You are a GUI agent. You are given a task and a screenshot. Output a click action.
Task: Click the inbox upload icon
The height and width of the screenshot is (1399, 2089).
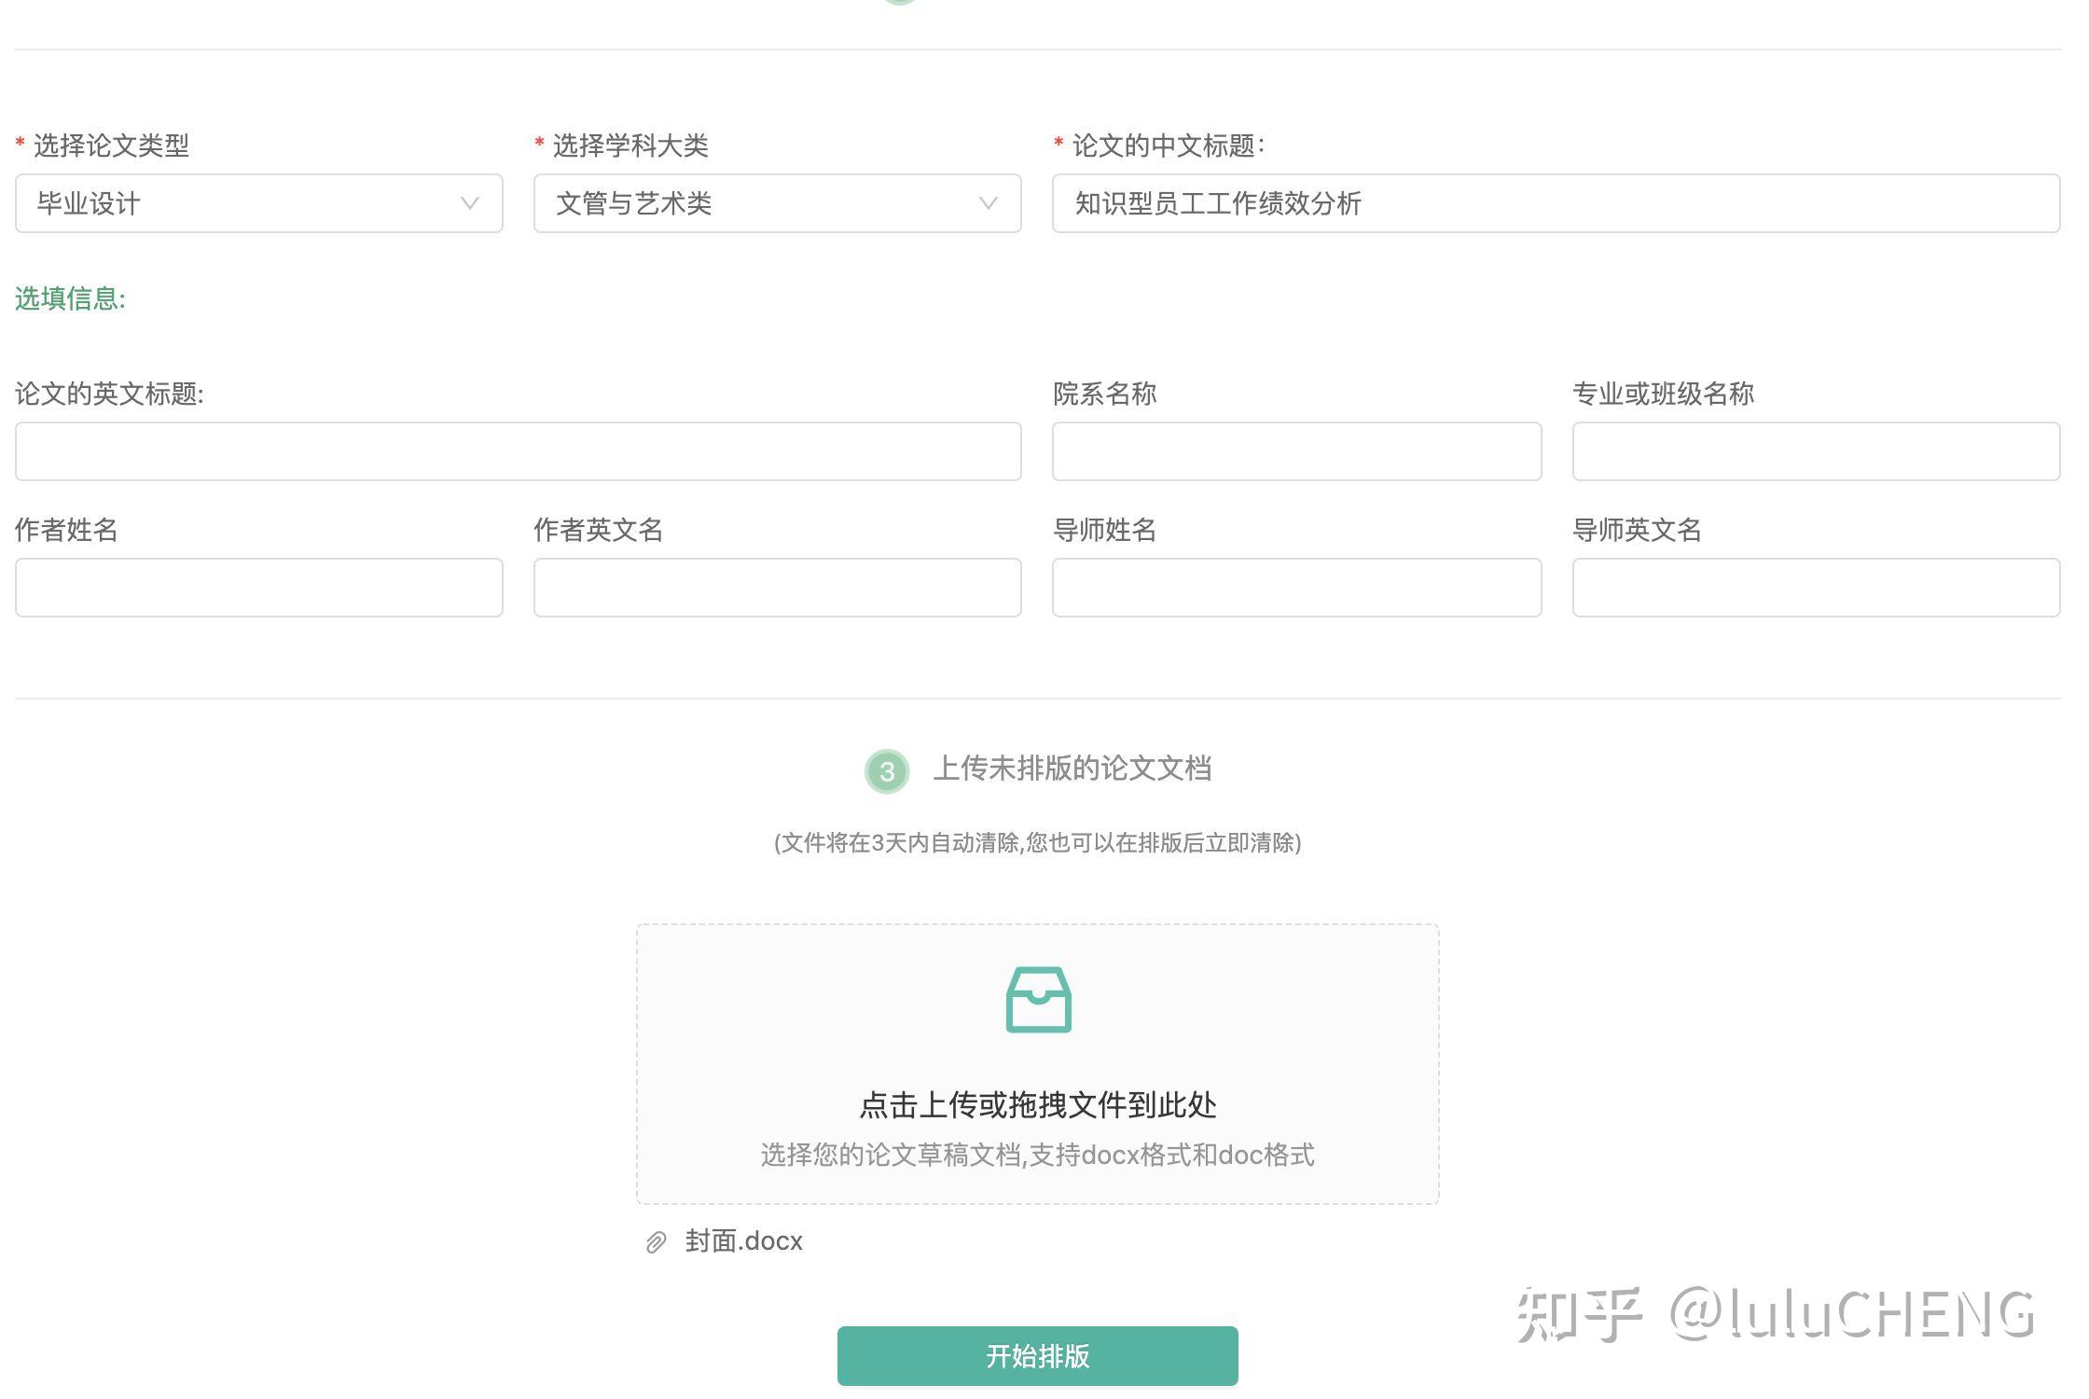[x=1038, y=999]
